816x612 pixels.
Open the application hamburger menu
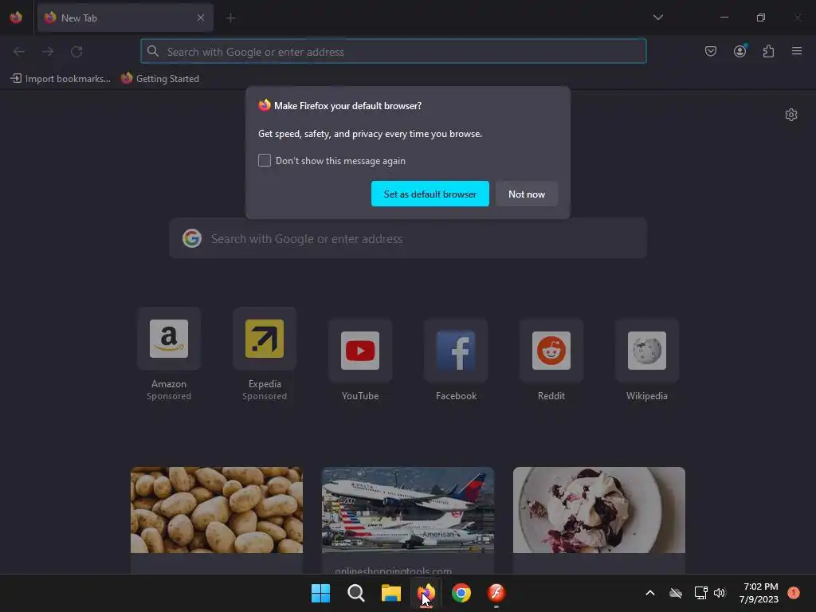pyautogui.click(x=797, y=51)
